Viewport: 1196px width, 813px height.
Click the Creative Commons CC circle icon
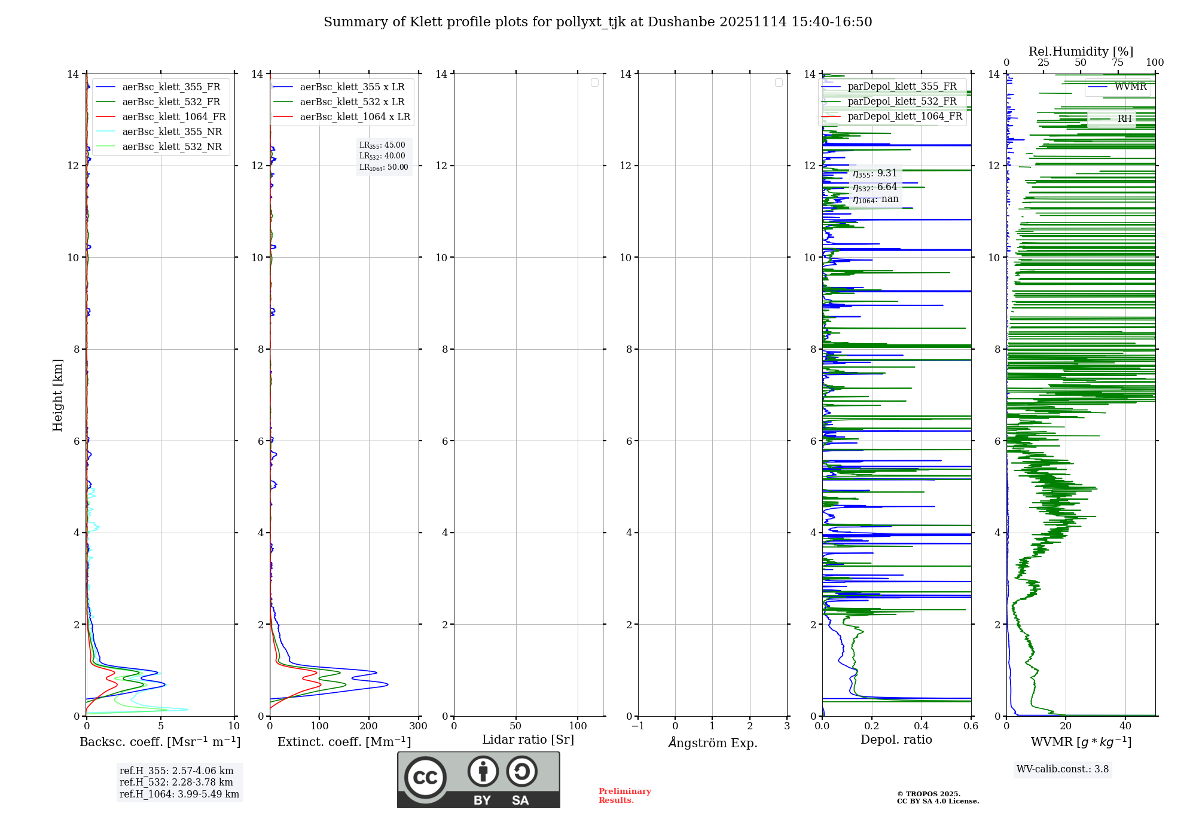pos(425,777)
